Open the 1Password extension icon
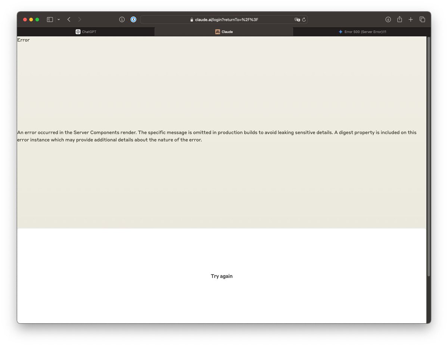This screenshot has height=346, width=448. tap(133, 19)
